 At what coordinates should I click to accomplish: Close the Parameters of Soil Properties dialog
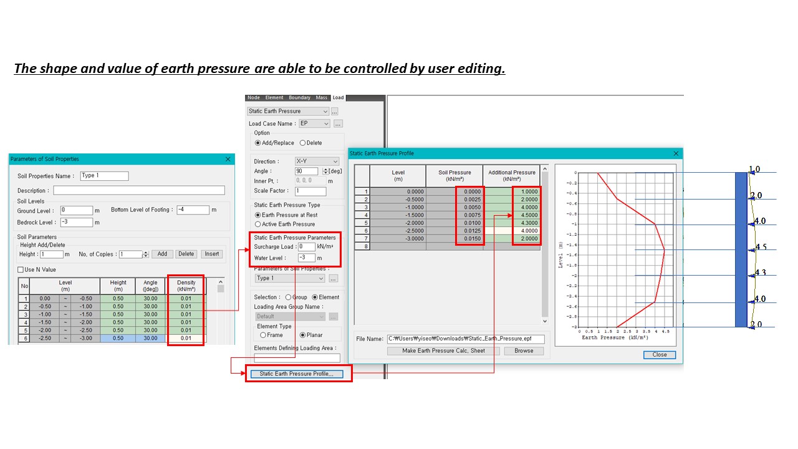228,159
